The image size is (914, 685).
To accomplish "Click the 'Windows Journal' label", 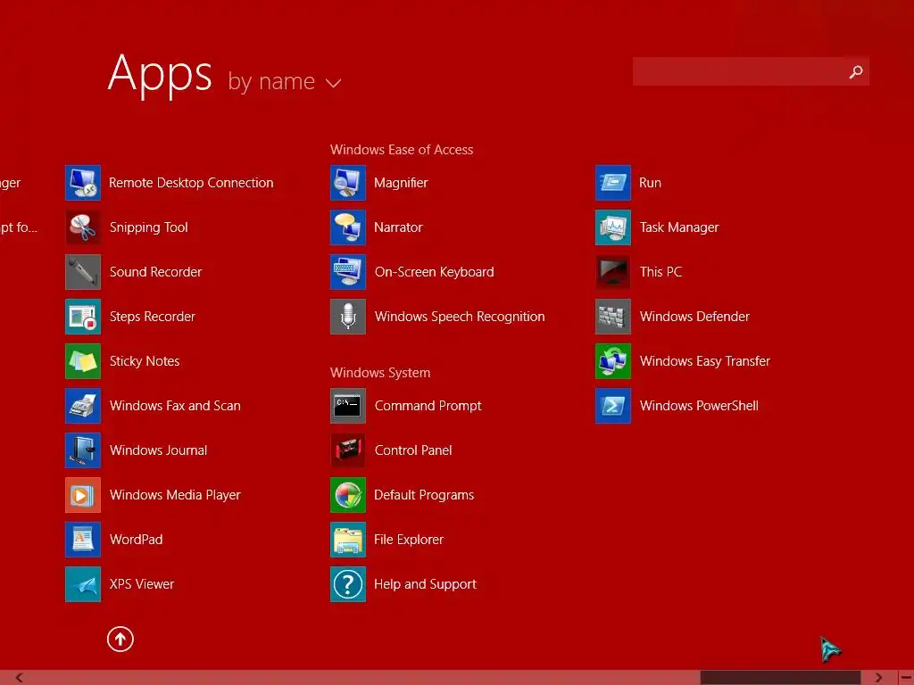I will click(159, 450).
